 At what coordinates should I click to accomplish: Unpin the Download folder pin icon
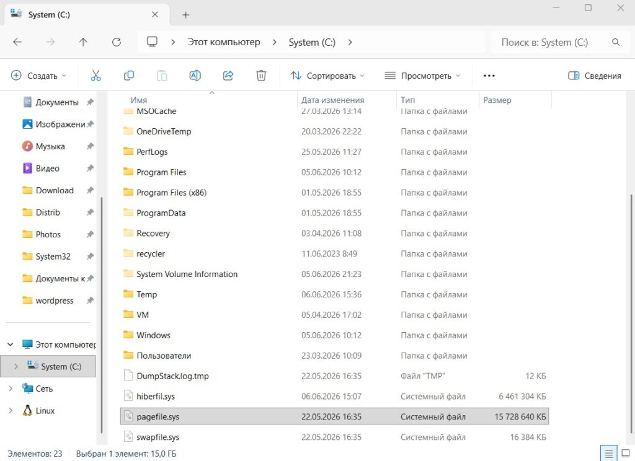(x=90, y=190)
